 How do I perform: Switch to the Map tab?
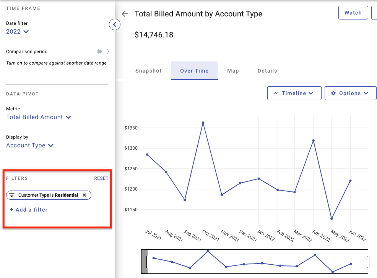pyautogui.click(x=233, y=71)
